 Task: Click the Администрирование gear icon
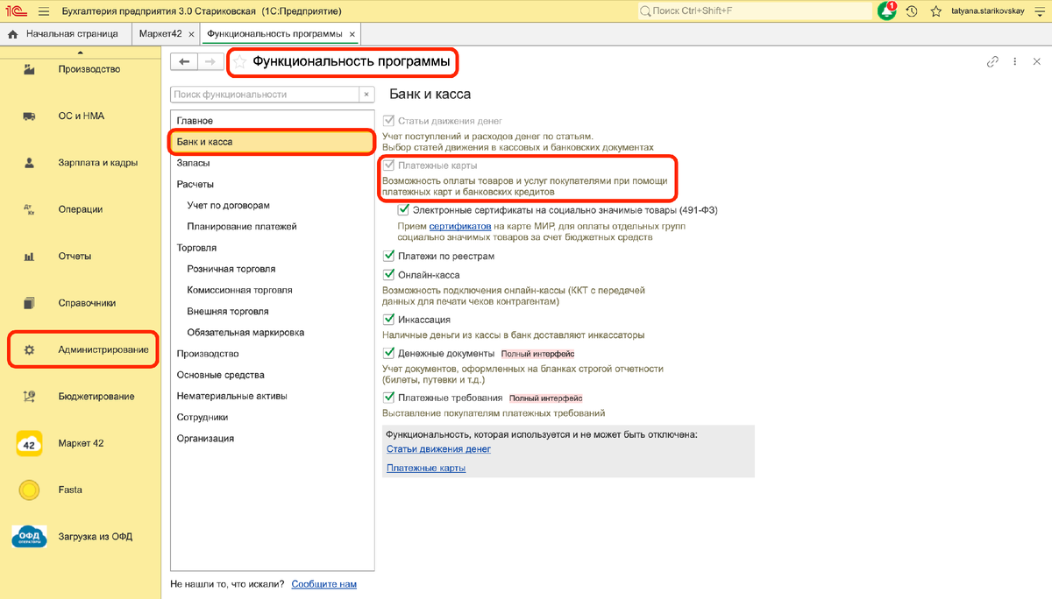[29, 349]
